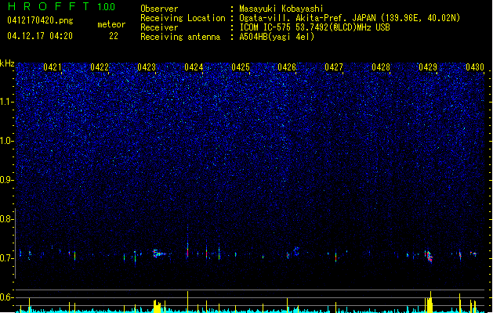Click the 0423 time marker

(147, 67)
